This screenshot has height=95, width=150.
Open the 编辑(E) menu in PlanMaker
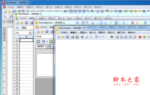[x=32, y=18]
